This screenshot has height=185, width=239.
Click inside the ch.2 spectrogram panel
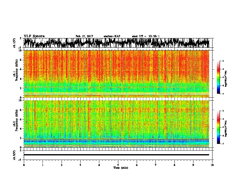coord(116,124)
